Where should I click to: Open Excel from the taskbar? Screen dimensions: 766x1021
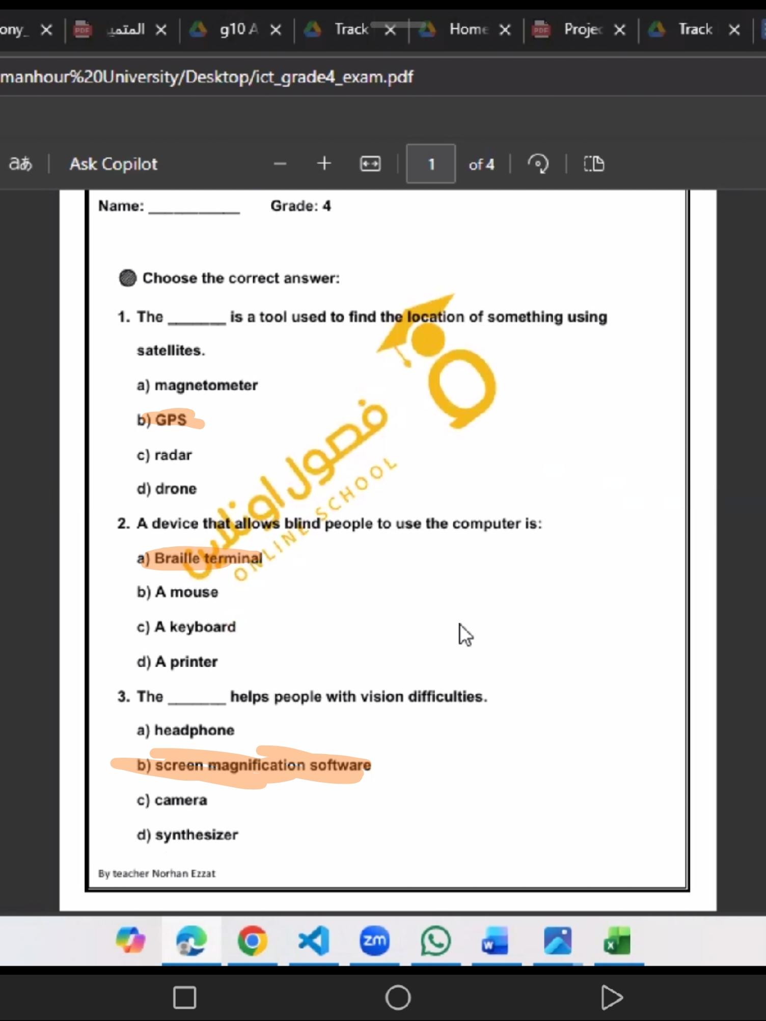[617, 941]
